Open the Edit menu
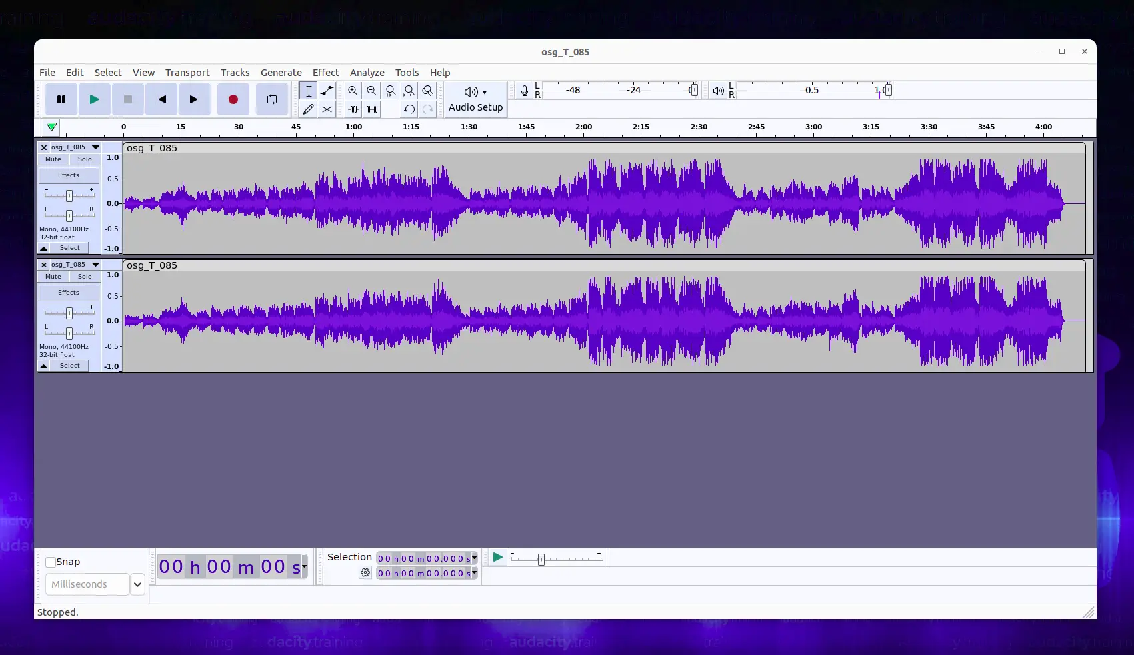The image size is (1134, 655). [75, 73]
